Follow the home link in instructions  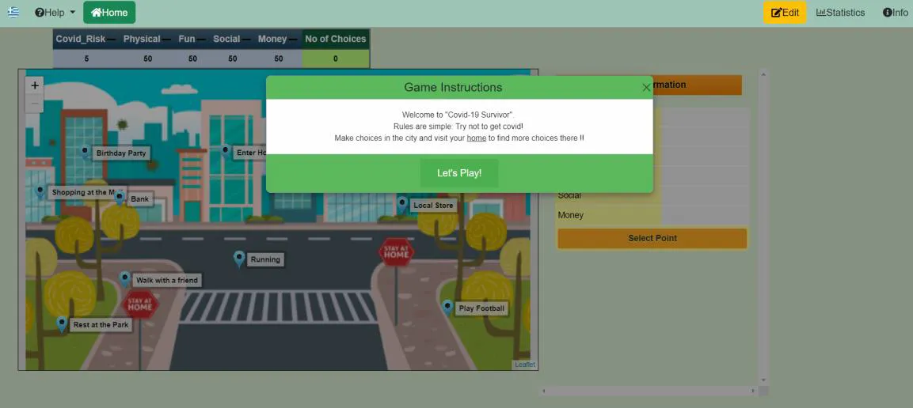pos(476,138)
